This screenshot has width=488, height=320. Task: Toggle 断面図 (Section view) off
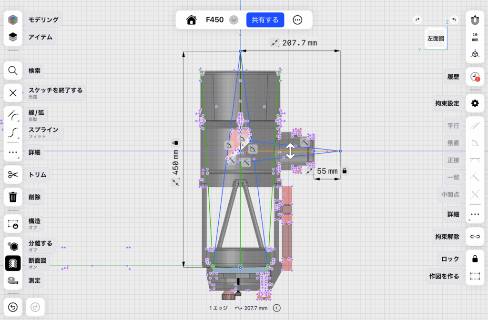pyautogui.click(x=13, y=263)
